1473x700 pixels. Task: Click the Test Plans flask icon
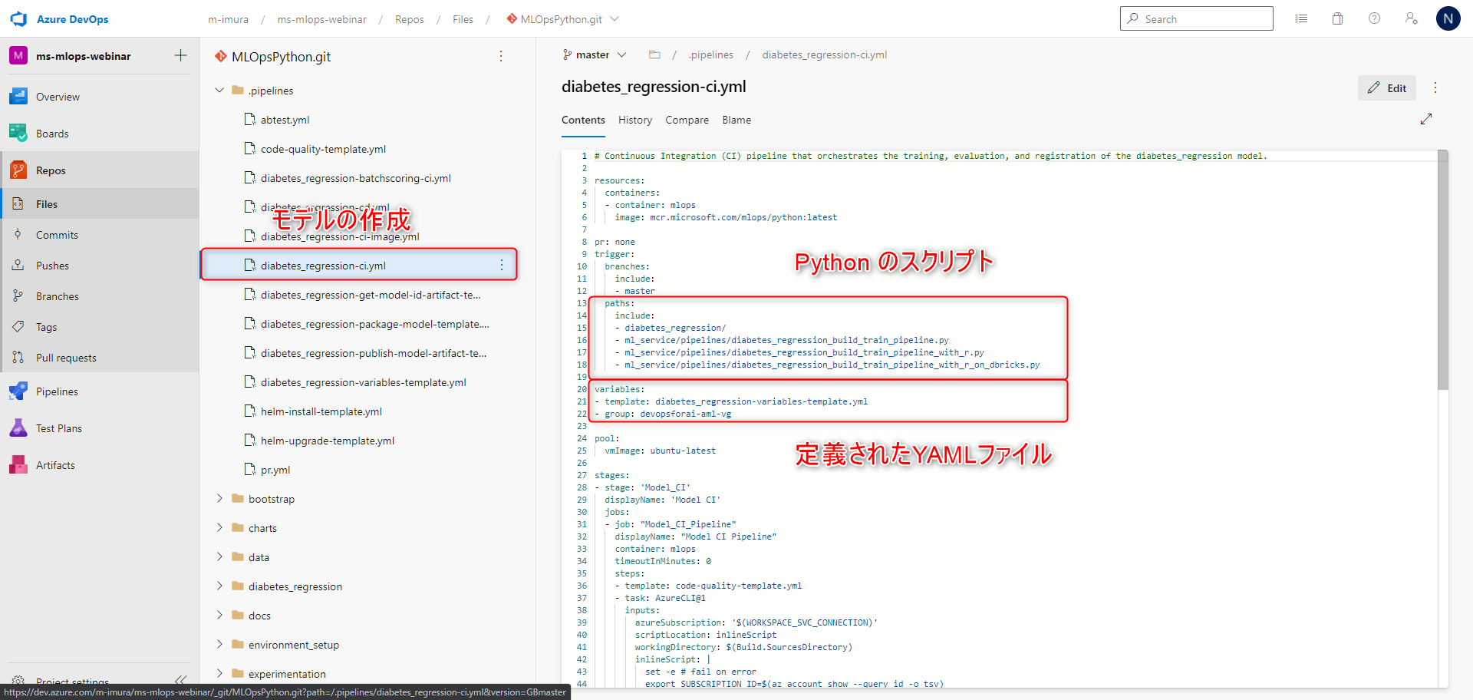click(18, 428)
